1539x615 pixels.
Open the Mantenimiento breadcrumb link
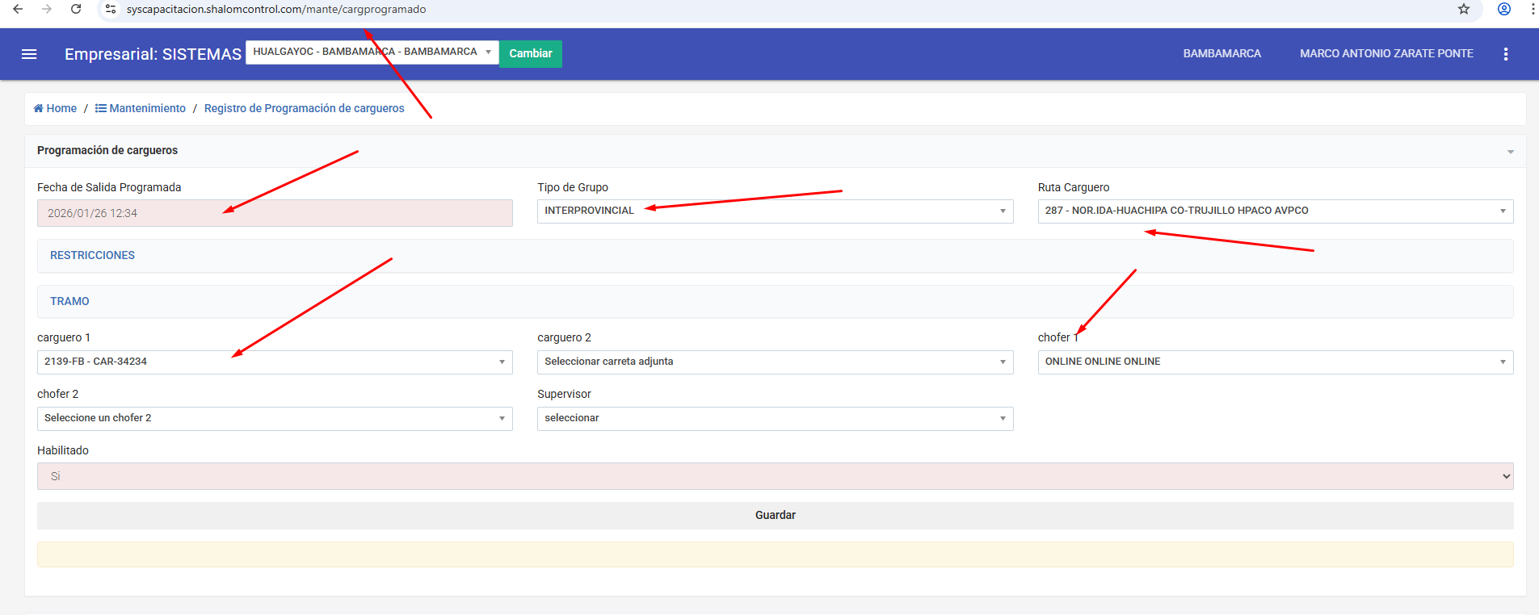coord(141,108)
